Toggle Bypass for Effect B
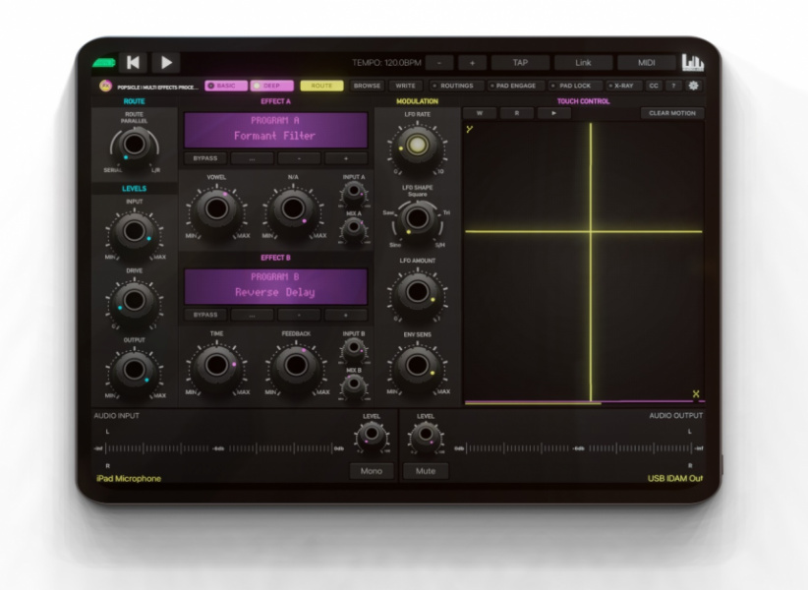 tap(205, 315)
